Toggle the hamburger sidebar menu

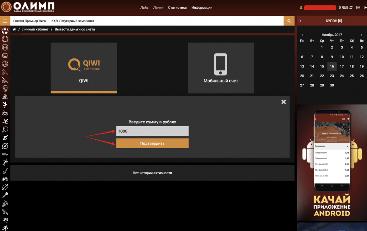[5, 21]
